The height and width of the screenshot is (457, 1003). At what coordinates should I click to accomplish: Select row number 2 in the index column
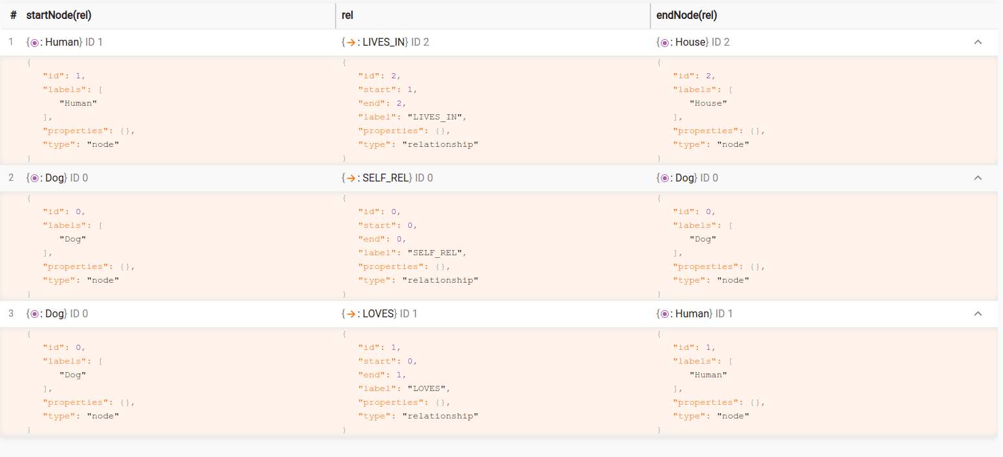tap(11, 178)
